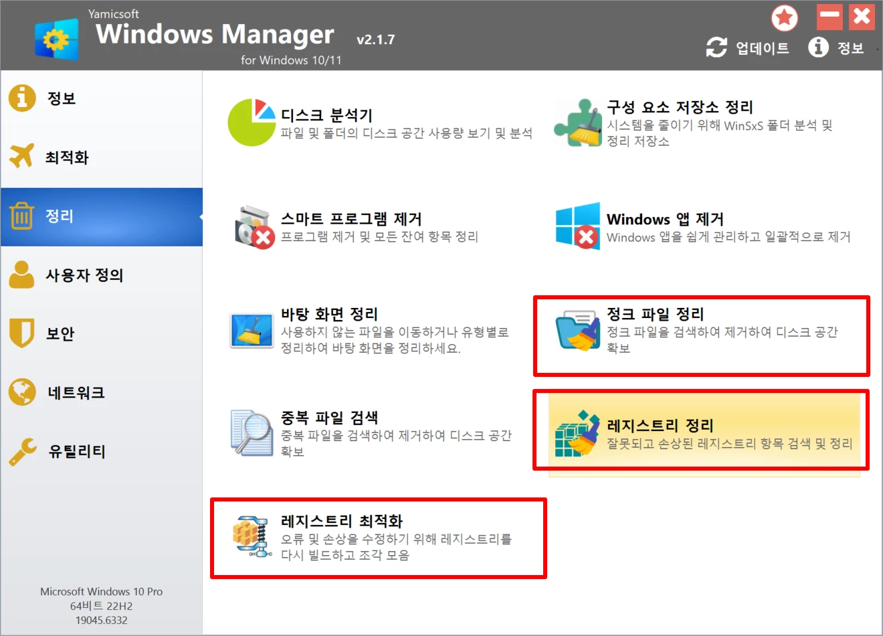Viewport: 883px width, 636px height.
Task: Click the Windows Manager gear logo
Action: point(57,39)
